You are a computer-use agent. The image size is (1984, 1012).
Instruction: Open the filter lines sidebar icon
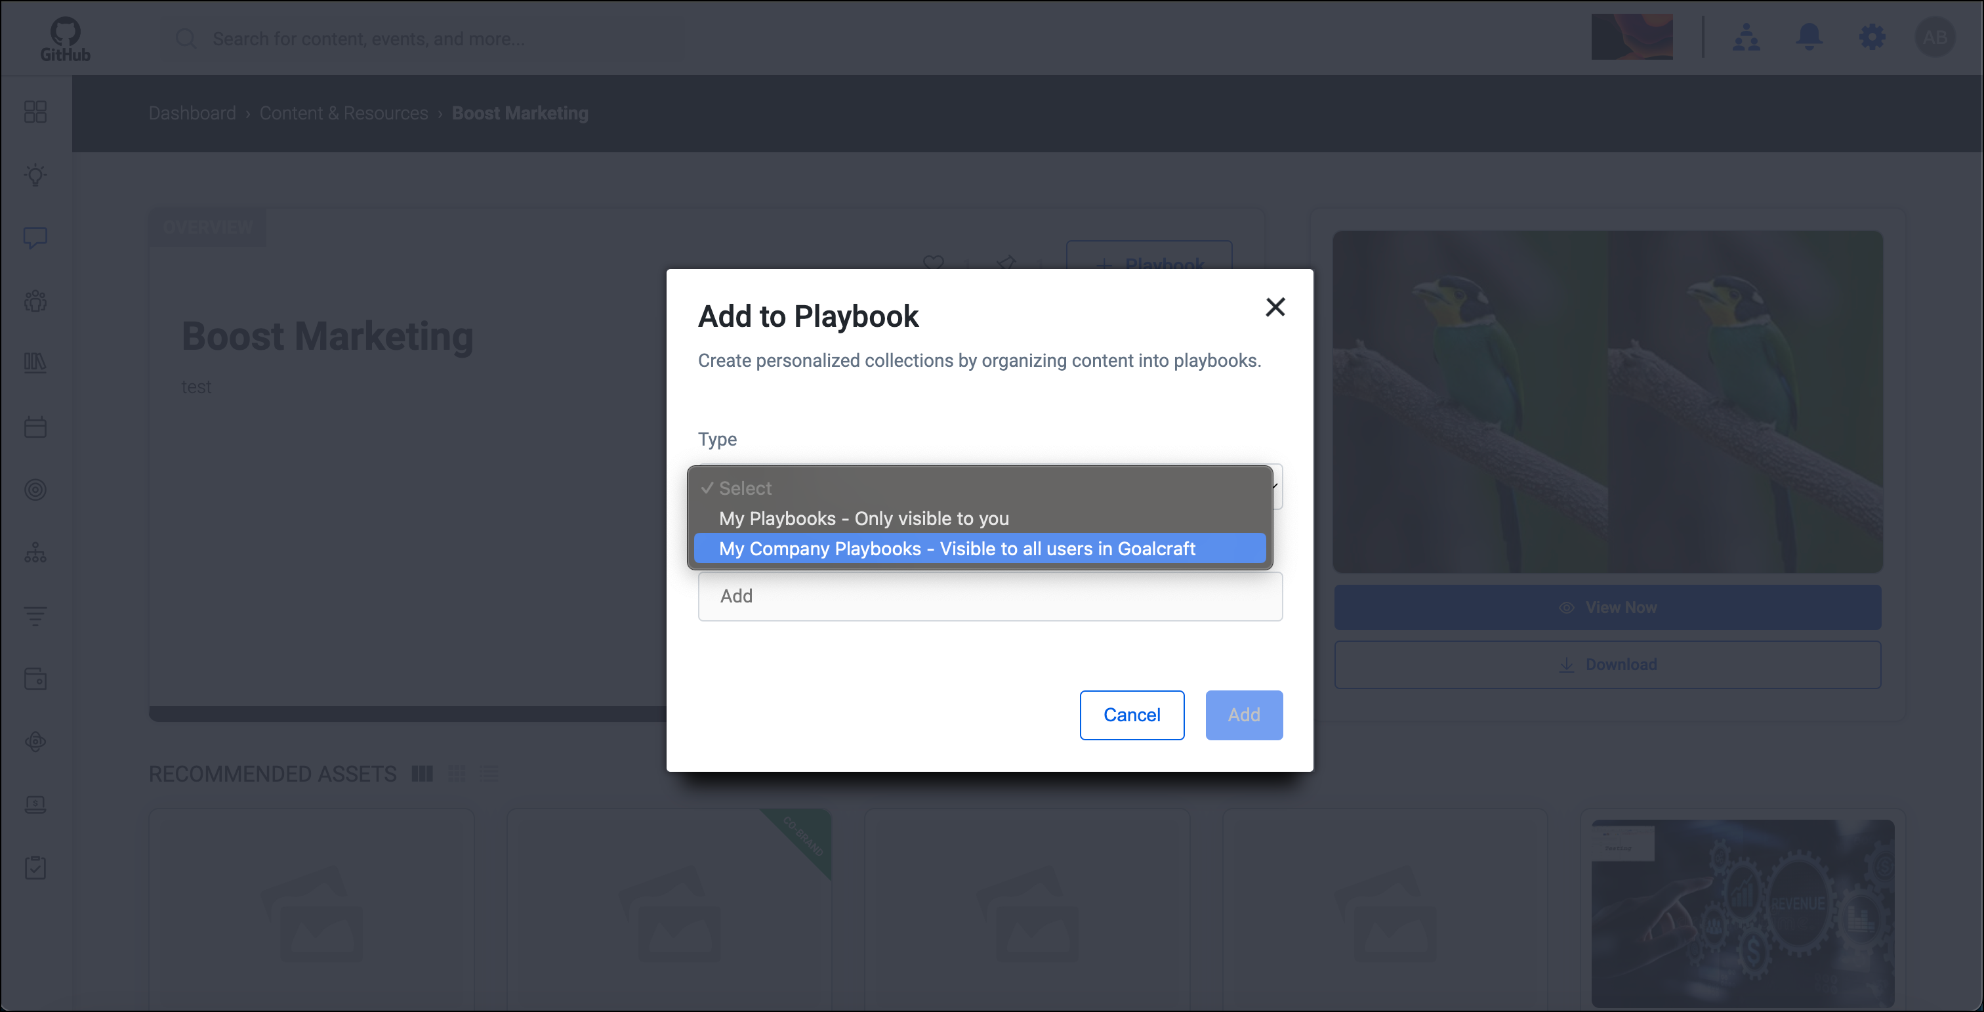[x=35, y=616]
